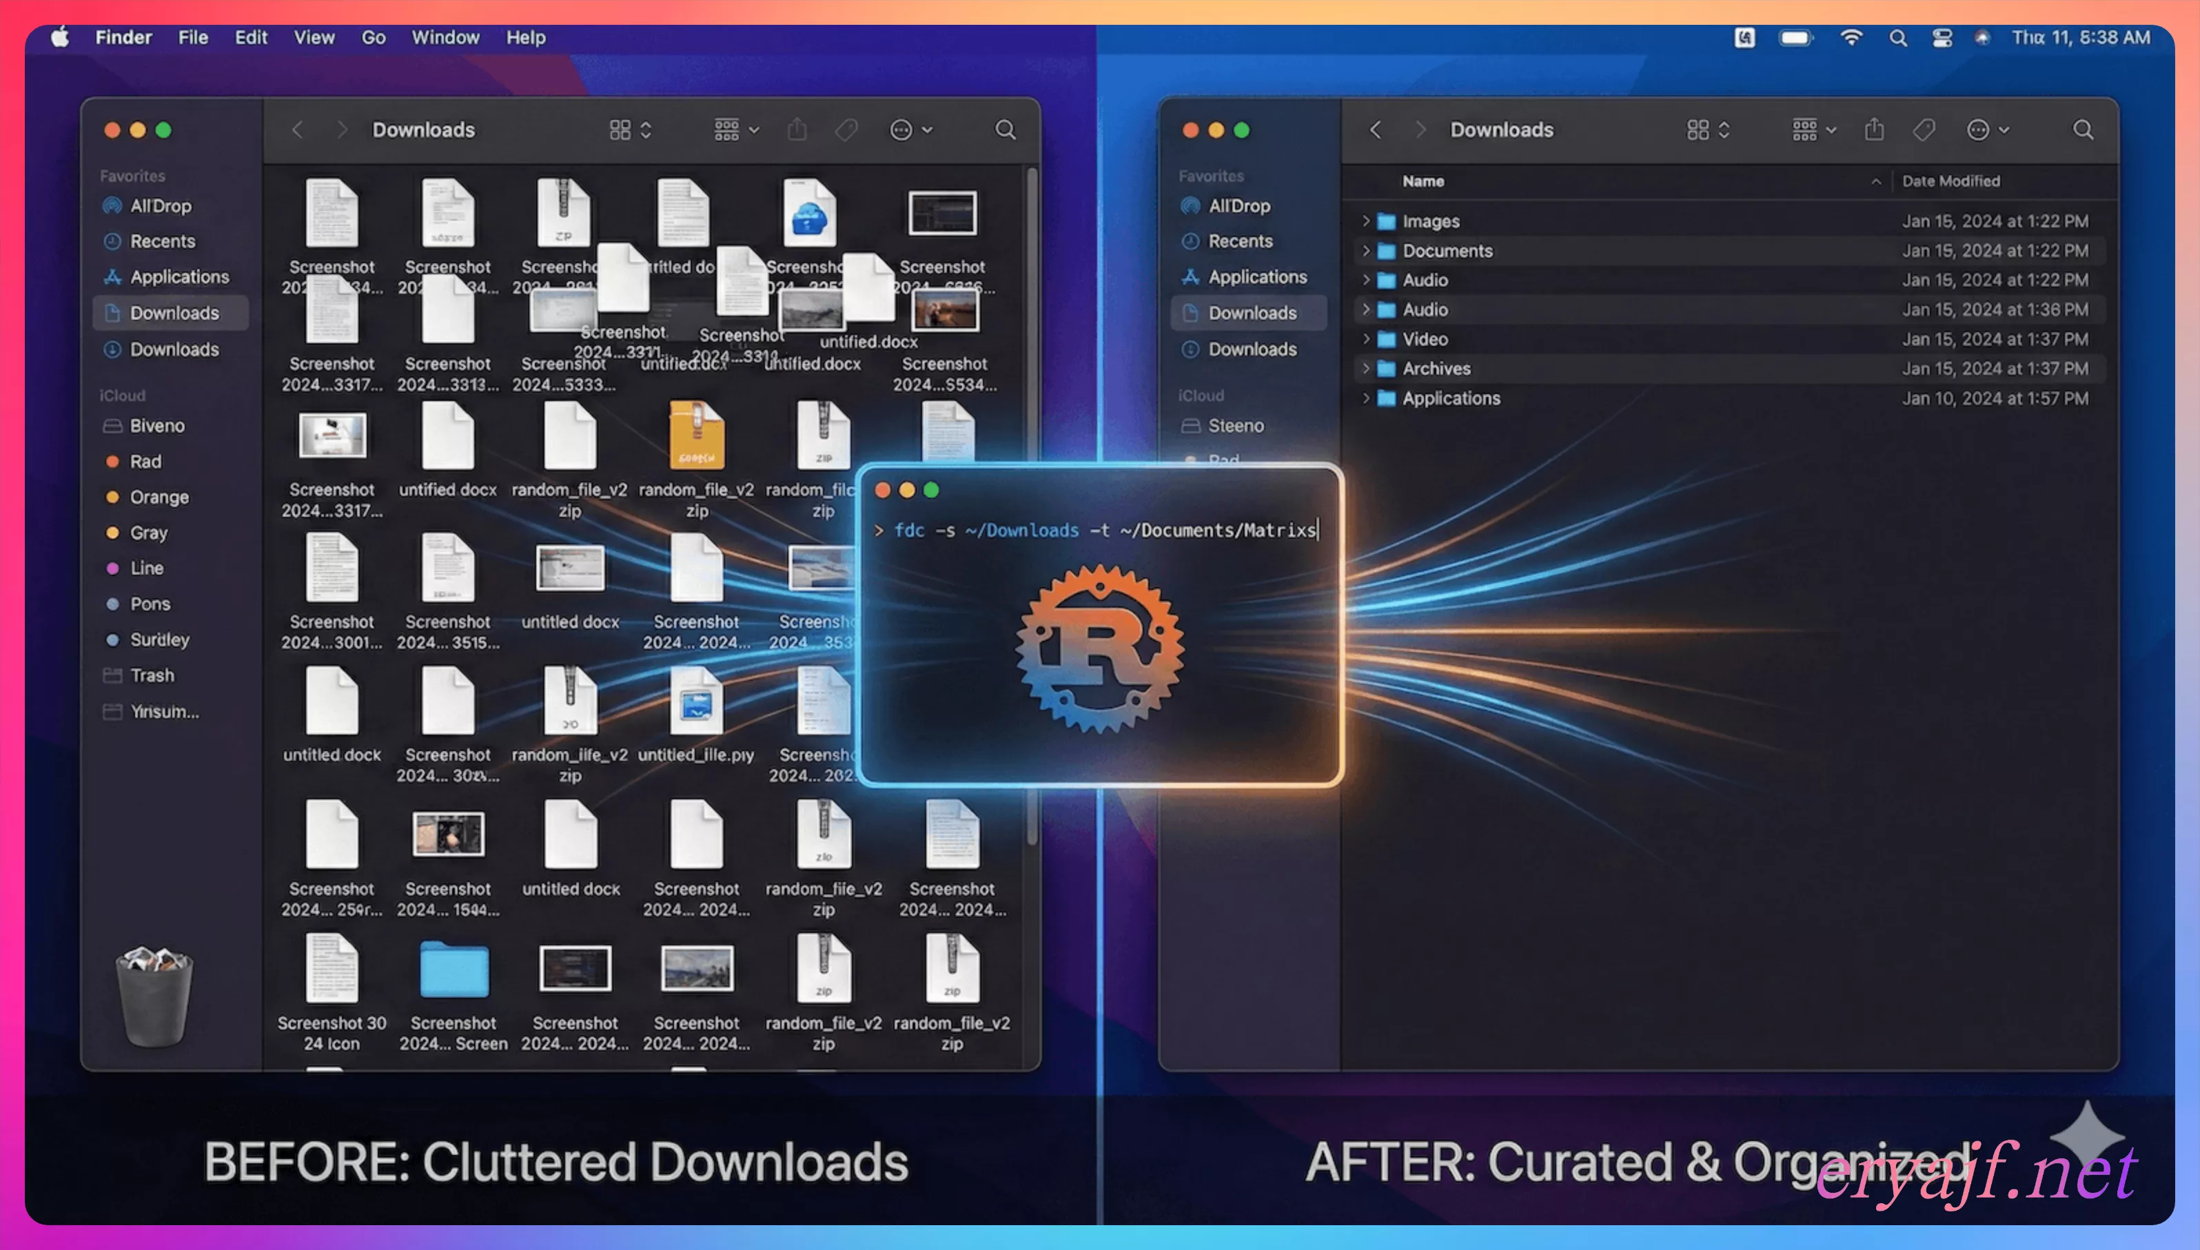The height and width of the screenshot is (1250, 2200).
Task: Select Recents in right window sidebar
Action: (1240, 241)
